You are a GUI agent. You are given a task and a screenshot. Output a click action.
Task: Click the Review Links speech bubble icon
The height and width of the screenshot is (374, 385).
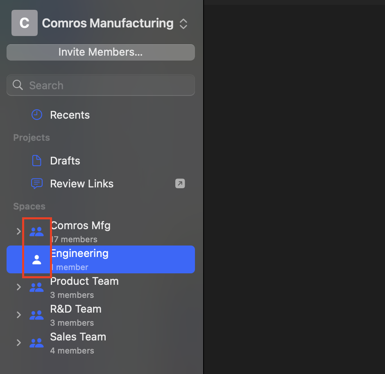(37, 184)
